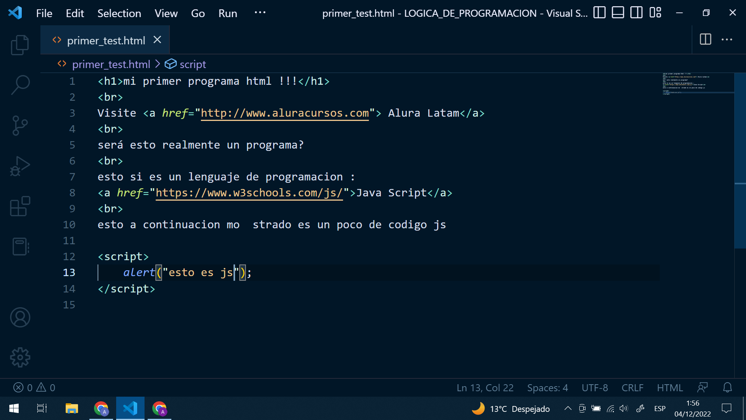Screen dimensions: 746x420
Task: Click the feedback icon in status bar
Action: coord(702,387)
